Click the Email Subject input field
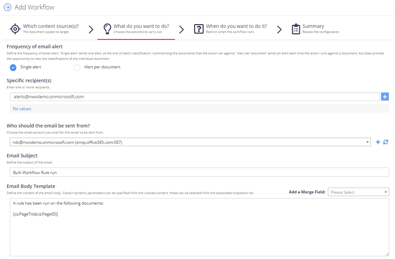The width and height of the screenshot is (395, 259). (x=200, y=172)
